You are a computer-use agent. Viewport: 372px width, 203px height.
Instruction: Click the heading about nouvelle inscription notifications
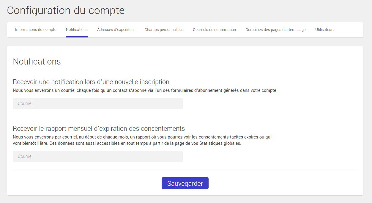(x=91, y=82)
